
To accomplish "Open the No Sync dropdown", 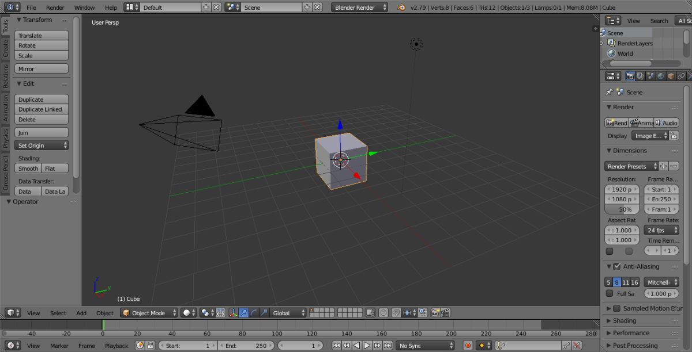I will (x=425, y=346).
